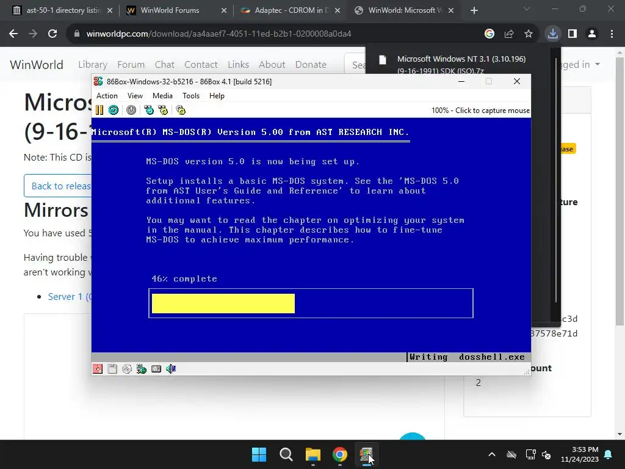Click Back to release button
Viewport: 625px width, 469px height.
tap(58, 186)
